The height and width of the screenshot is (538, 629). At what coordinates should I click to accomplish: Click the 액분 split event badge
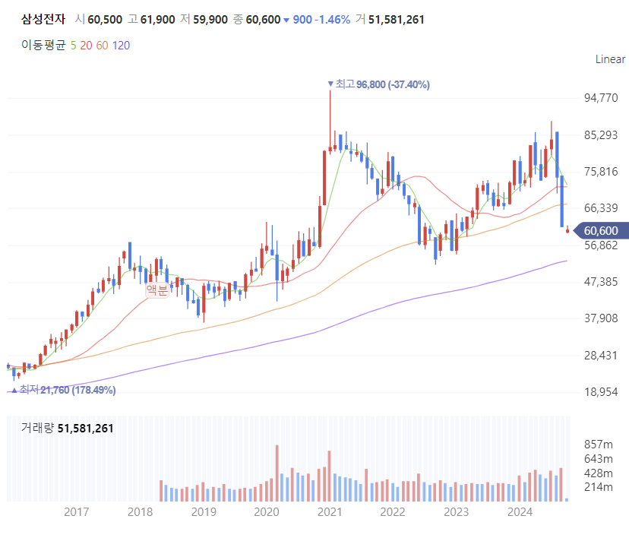pyautogui.click(x=157, y=290)
